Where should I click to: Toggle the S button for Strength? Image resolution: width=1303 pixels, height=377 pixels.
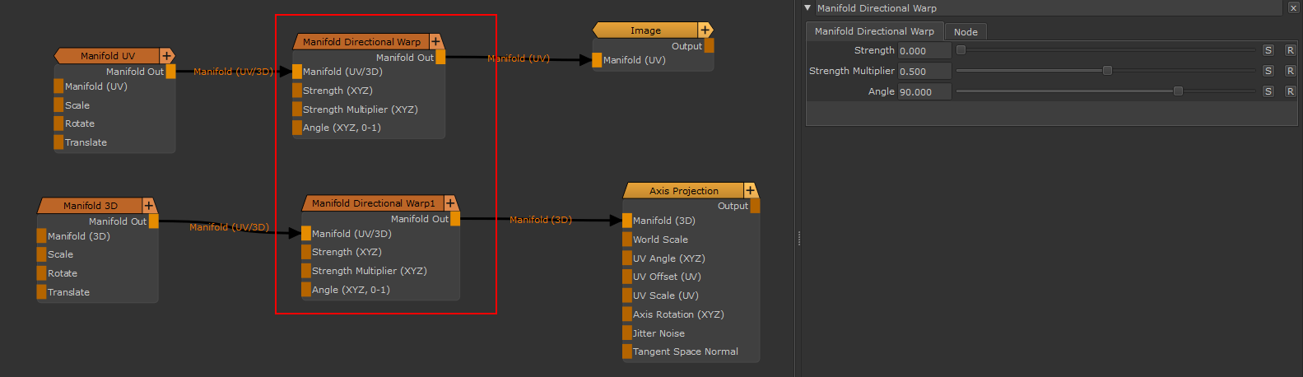(1268, 50)
